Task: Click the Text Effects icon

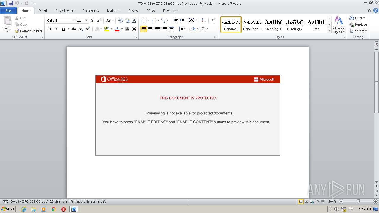Action: pyautogui.click(x=97, y=29)
